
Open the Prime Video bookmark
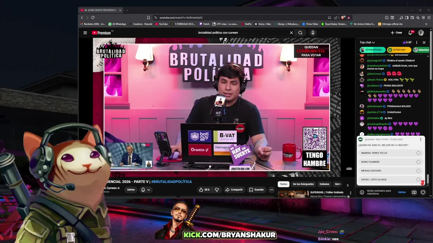[310, 24]
